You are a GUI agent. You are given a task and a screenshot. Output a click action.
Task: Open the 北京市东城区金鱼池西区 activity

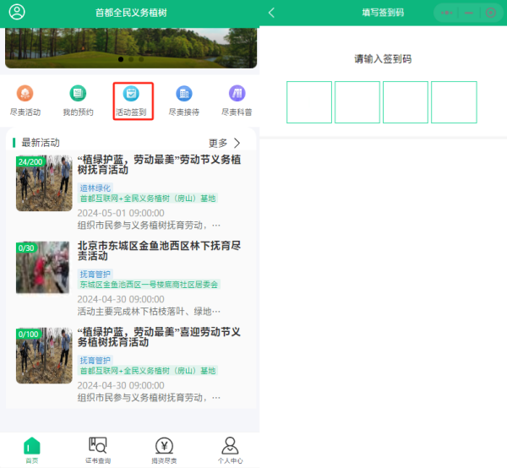tap(159, 250)
